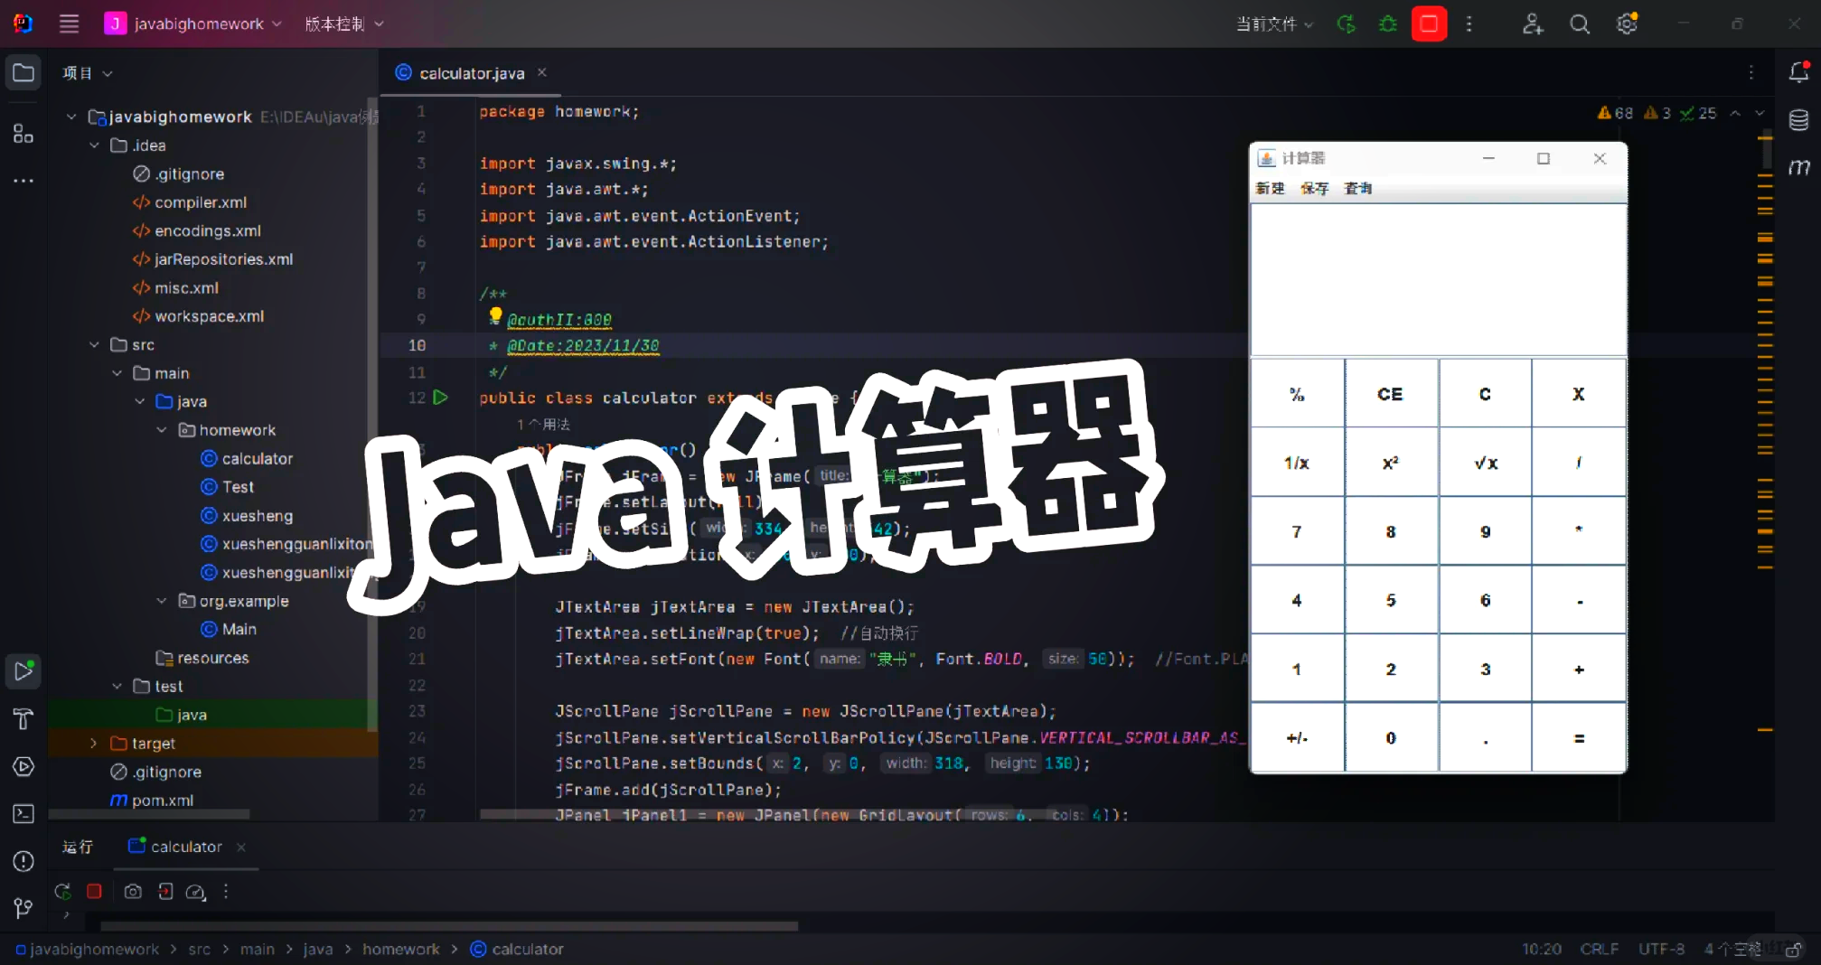Open IDE settings gear icon
This screenshot has height=965, width=1821.
coord(1628,24)
